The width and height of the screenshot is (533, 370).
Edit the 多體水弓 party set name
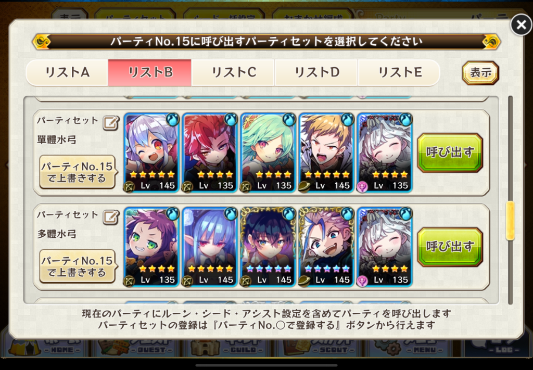(111, 218)
